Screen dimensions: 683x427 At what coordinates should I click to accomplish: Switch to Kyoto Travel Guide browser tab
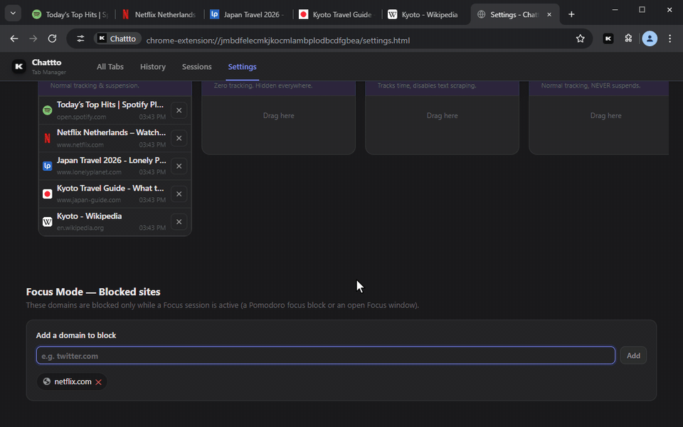pyautogui.click(x=337, y=14)
